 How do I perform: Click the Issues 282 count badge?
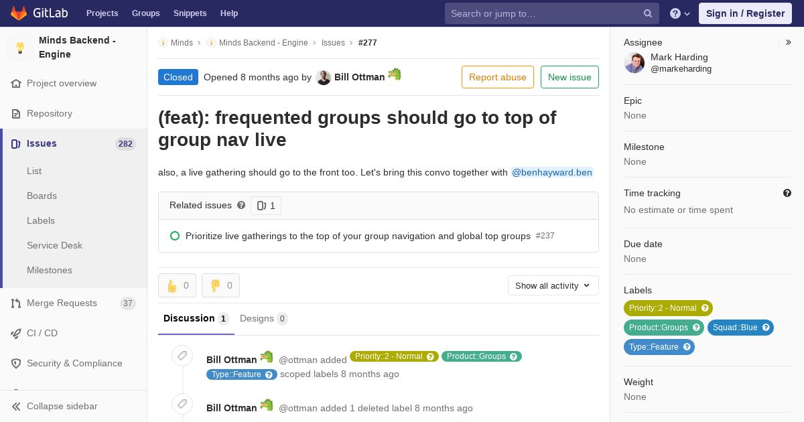click(125, 144)
